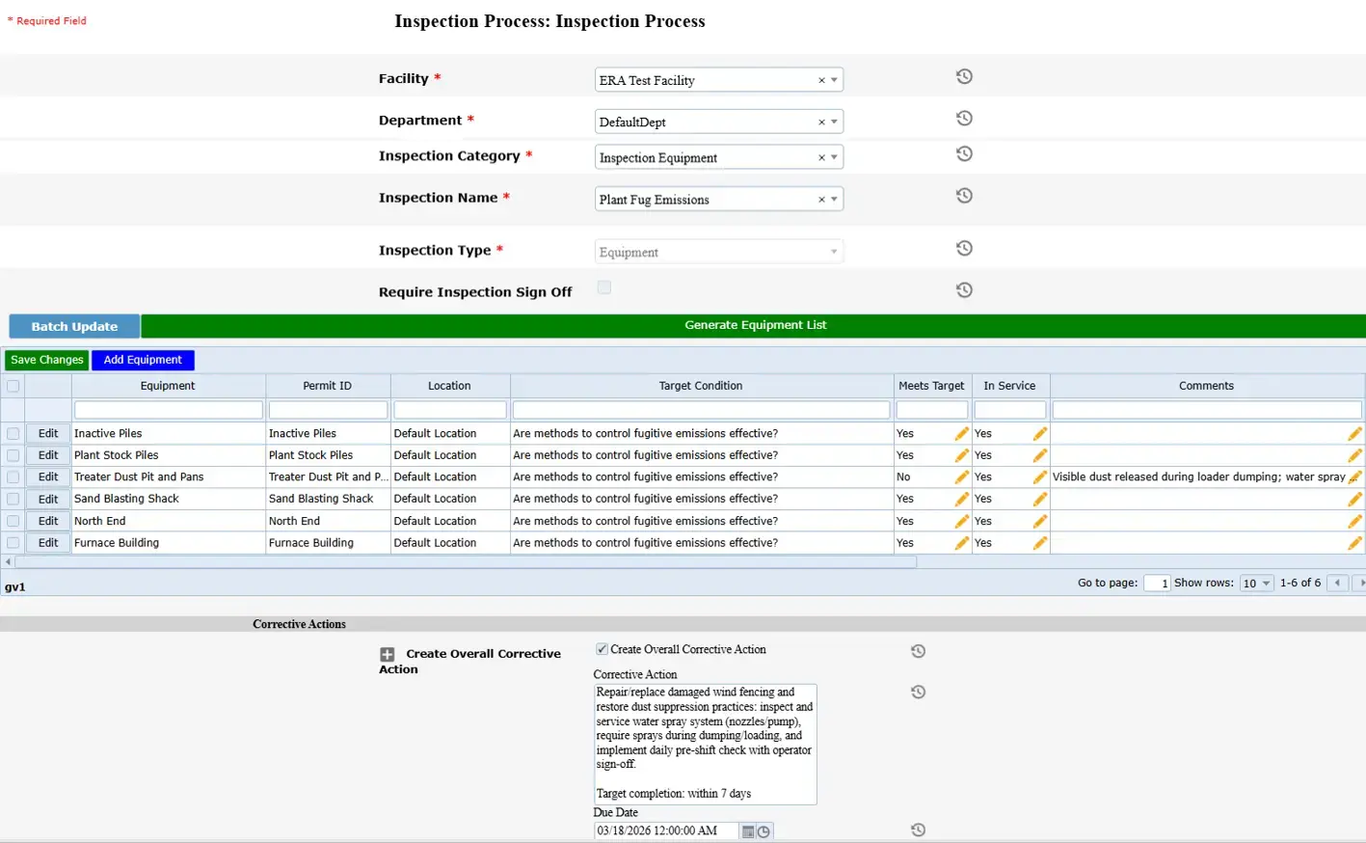Sort by the Equipment column header

tap(168, 386)
